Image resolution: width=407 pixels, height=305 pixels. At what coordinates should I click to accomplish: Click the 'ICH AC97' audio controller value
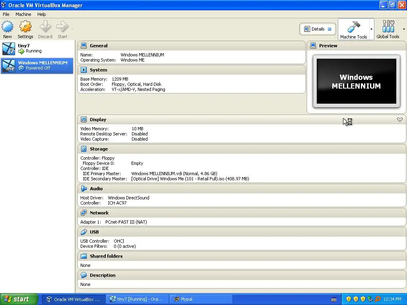(117, 203)
